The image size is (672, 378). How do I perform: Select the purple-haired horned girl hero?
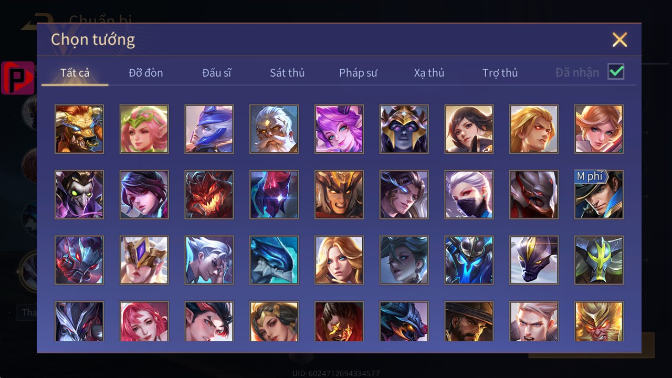[339, 129]
